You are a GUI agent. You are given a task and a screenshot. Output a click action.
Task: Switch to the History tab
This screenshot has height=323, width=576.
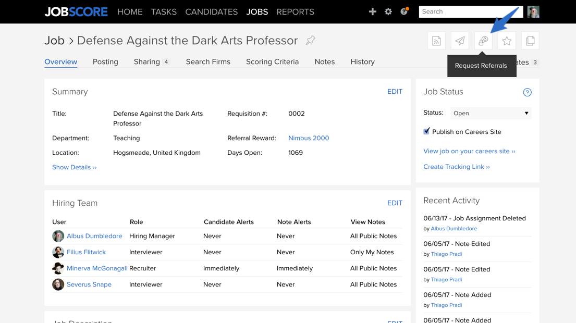click(363, 61)
